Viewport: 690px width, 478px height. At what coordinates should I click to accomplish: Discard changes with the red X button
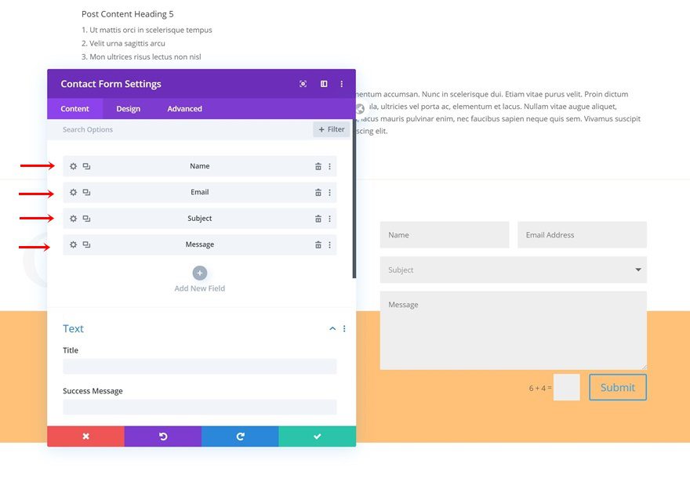(x=85, y=436)
